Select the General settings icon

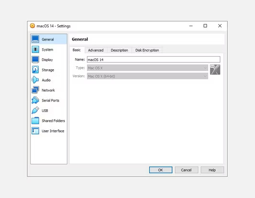point(35,39)
